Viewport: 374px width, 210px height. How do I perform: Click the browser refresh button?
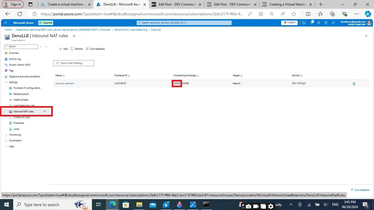20,14
